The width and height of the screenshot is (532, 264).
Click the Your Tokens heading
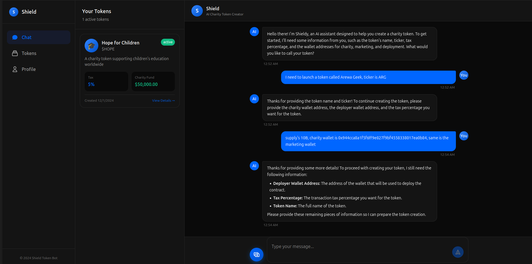[x=96, y=11]
